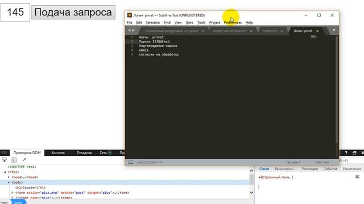
Task: Open the Изменения tab in styles pane
Action: pos(352,169)
